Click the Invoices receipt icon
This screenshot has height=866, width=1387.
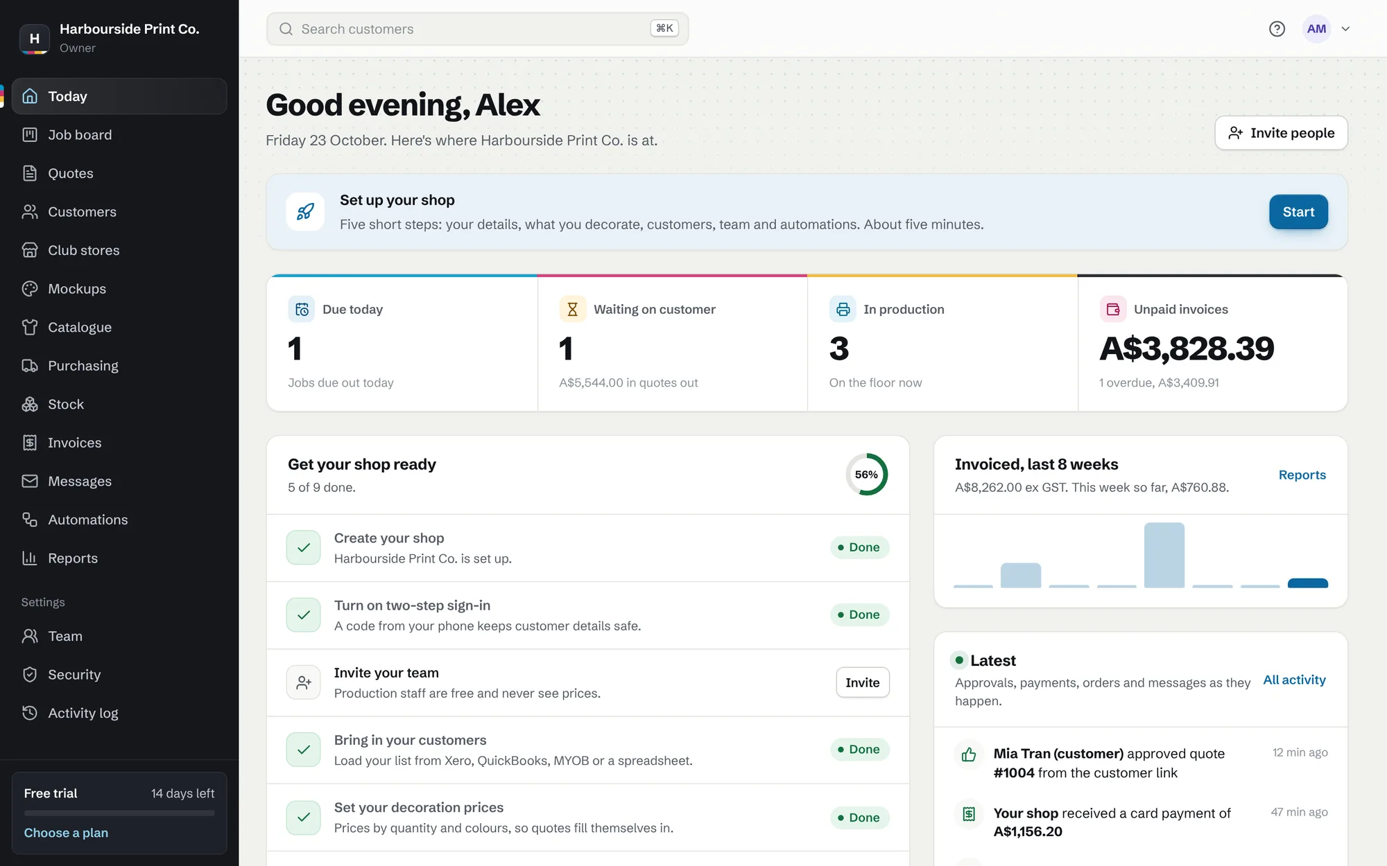(x=30, y=443)
